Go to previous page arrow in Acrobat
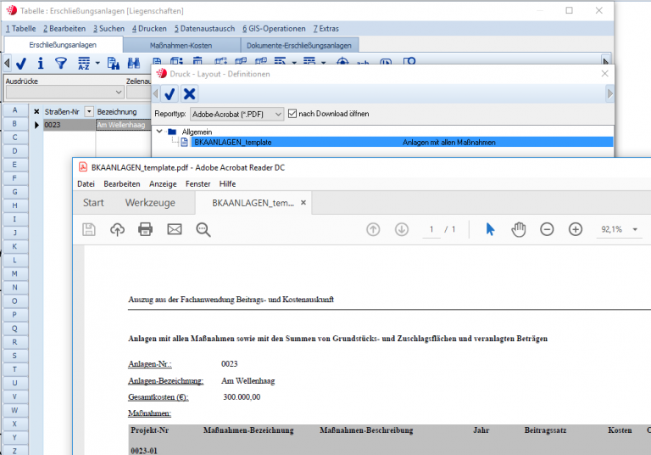651x455 pixels. (373, 229)
